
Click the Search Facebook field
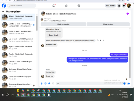click(21, 6)
